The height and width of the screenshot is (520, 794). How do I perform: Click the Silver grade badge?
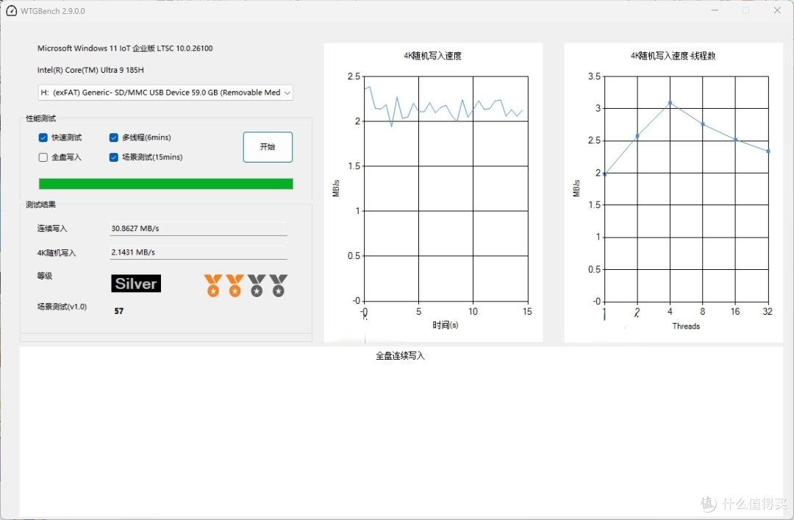[x=136, y=283]
